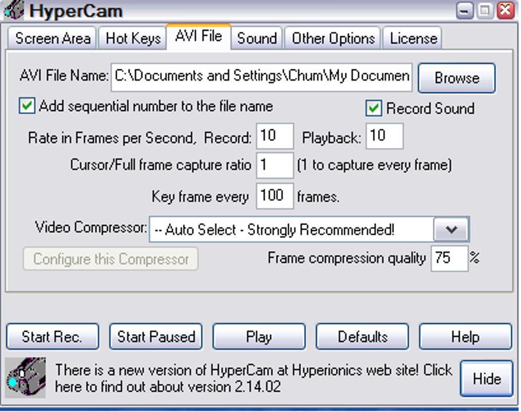Go to the Sound tab
The height and width of the screenshot is (412, 521).
257,38
